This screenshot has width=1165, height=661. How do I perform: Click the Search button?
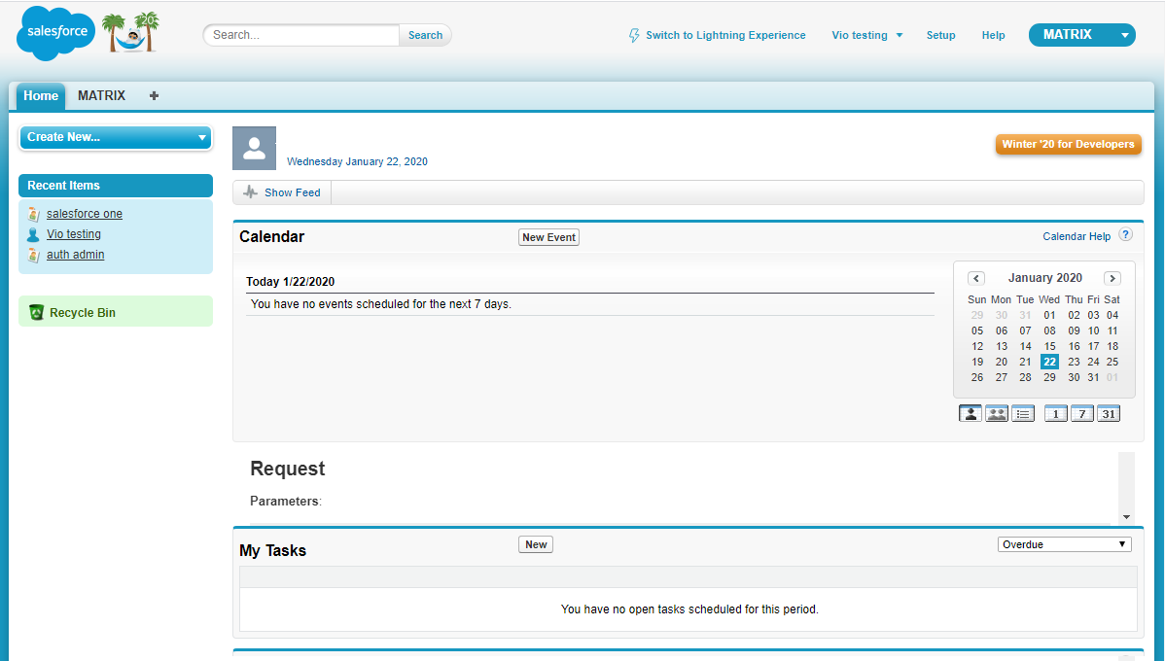(425, 35)
